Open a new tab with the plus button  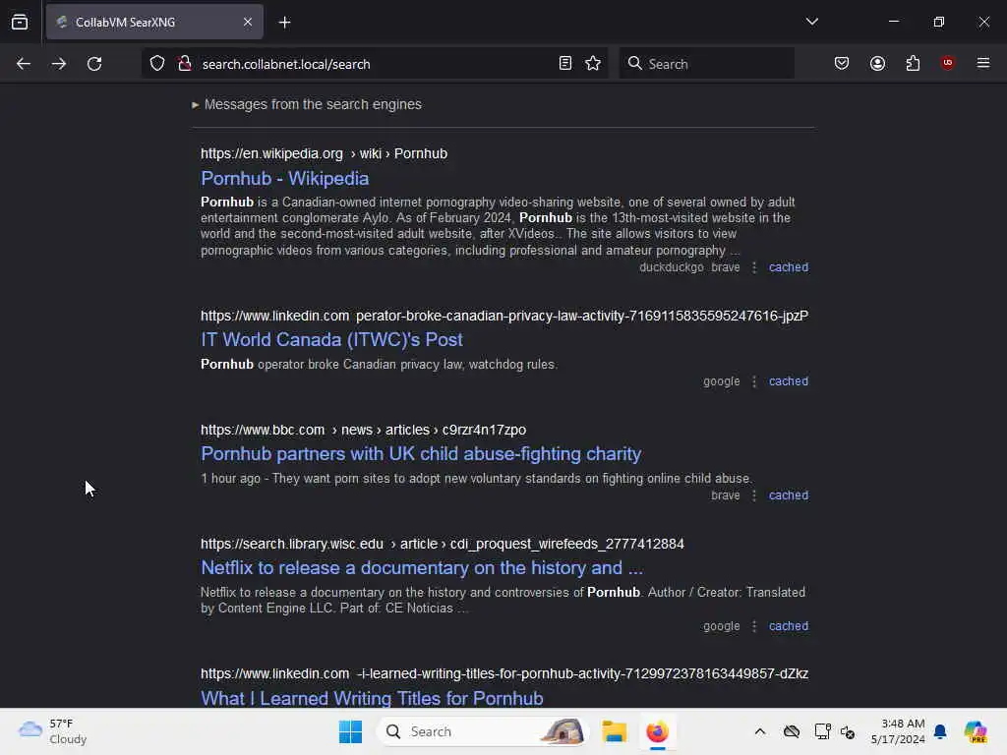click(x=284, y=23)
